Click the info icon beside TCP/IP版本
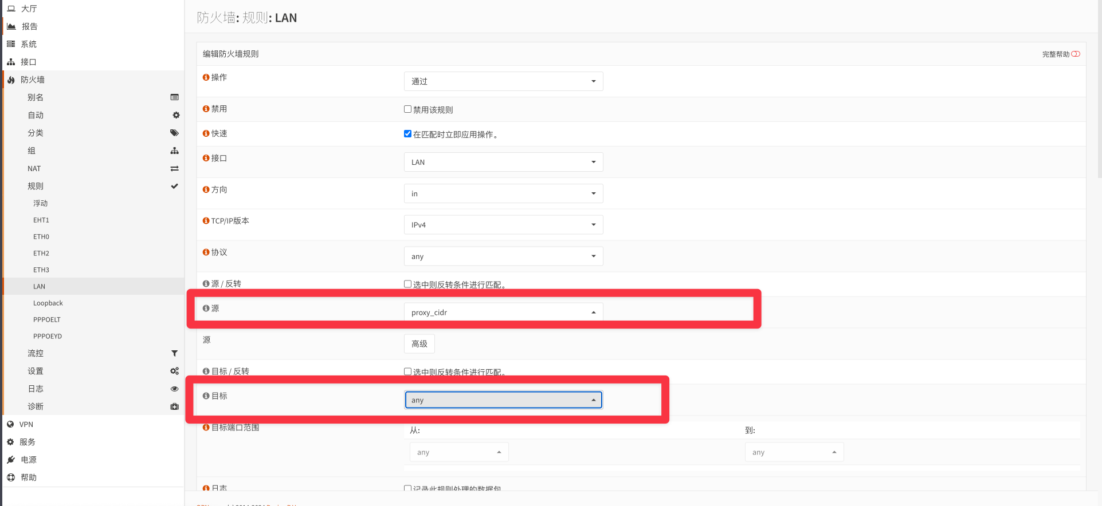 coord(206,221)
